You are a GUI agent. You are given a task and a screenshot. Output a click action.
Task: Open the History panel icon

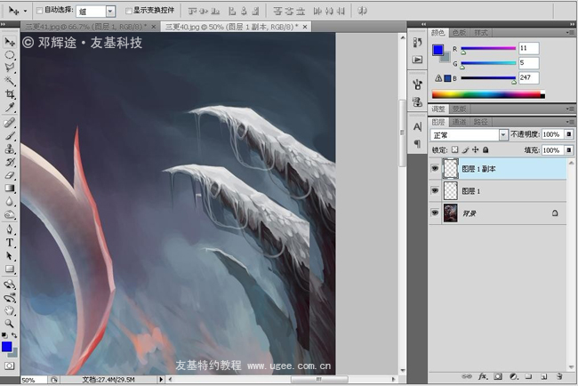[x=417, y=43]
